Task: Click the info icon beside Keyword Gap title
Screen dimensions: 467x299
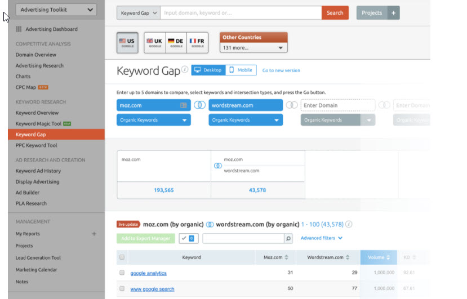Action: pyautogui.click(x=185, y=69)
